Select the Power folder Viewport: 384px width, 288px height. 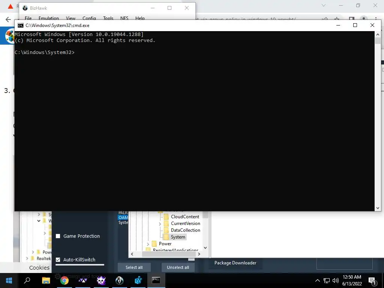[x=165, y=244]
